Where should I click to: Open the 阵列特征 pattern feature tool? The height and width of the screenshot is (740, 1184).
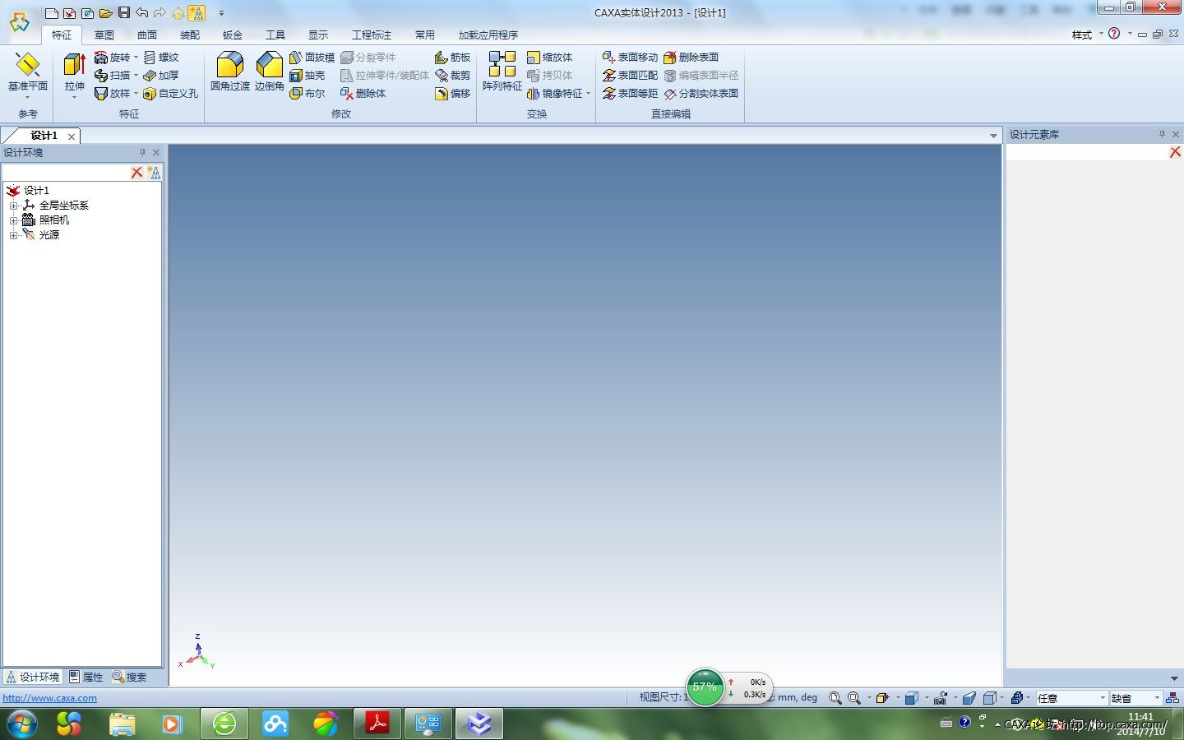pos(502,71)
